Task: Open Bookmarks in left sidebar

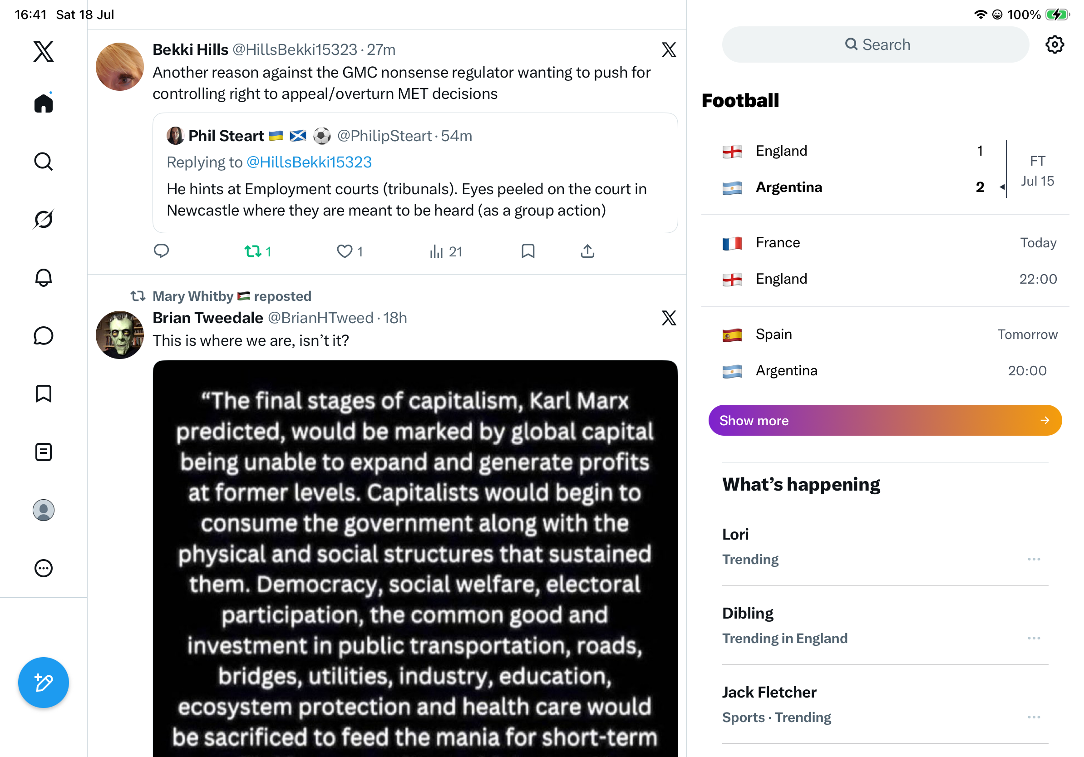Action: click(44, 393)
